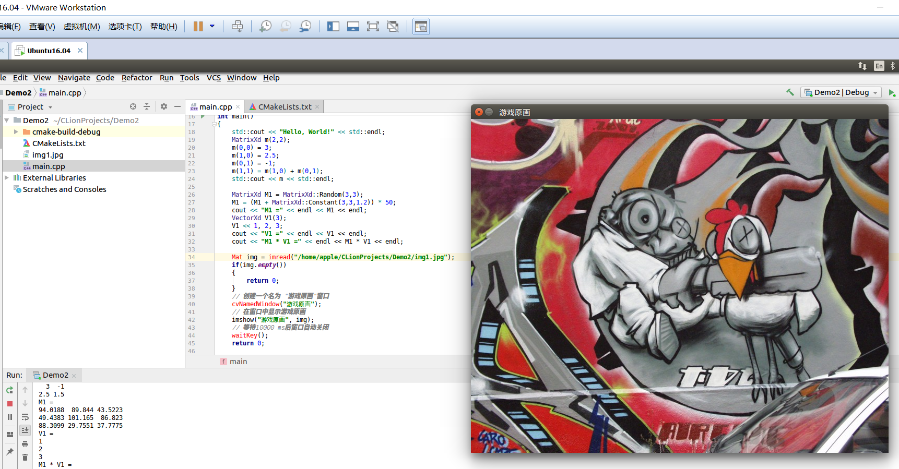
Task: Open the CLion Tools menu
Action: pyautogui.click(x=190, y=78)
